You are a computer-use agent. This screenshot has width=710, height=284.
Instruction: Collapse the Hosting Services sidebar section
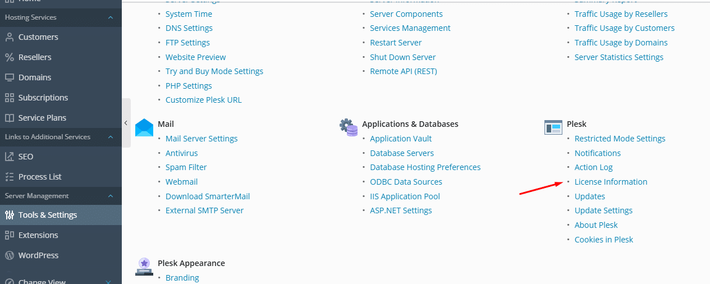tap(111, 17)
